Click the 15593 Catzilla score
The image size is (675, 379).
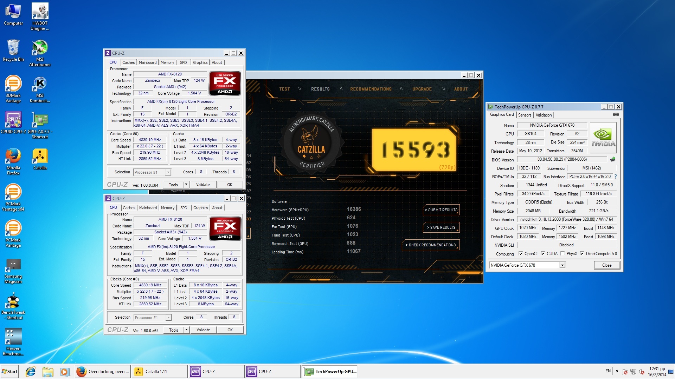[x=416, y=149]
